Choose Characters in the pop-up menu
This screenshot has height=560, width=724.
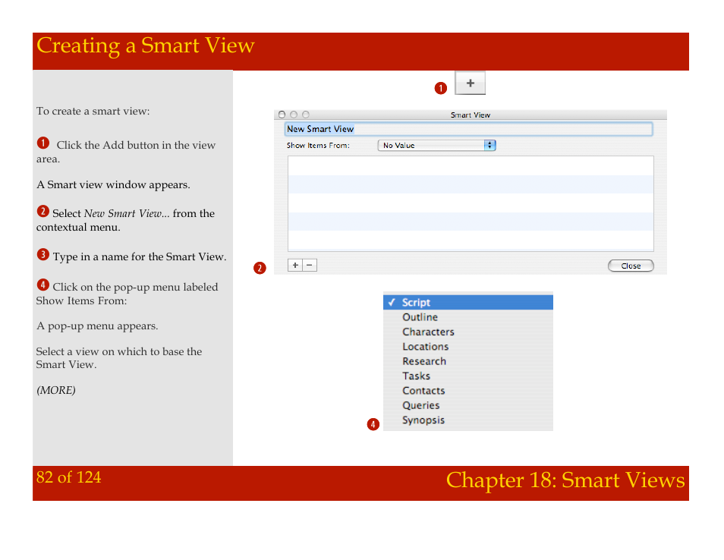pos(468,332)
